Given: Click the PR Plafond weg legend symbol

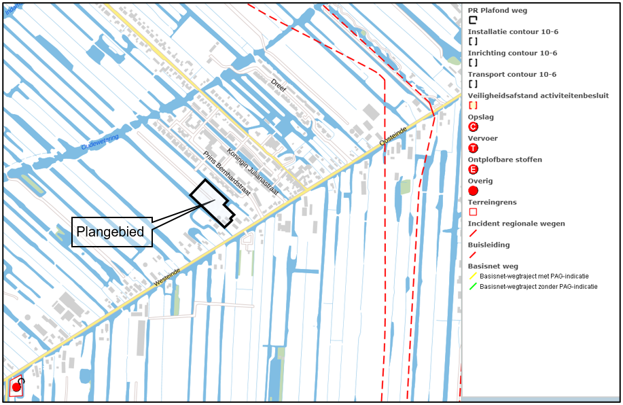Looking at the screenshot, I should point(472,20).
